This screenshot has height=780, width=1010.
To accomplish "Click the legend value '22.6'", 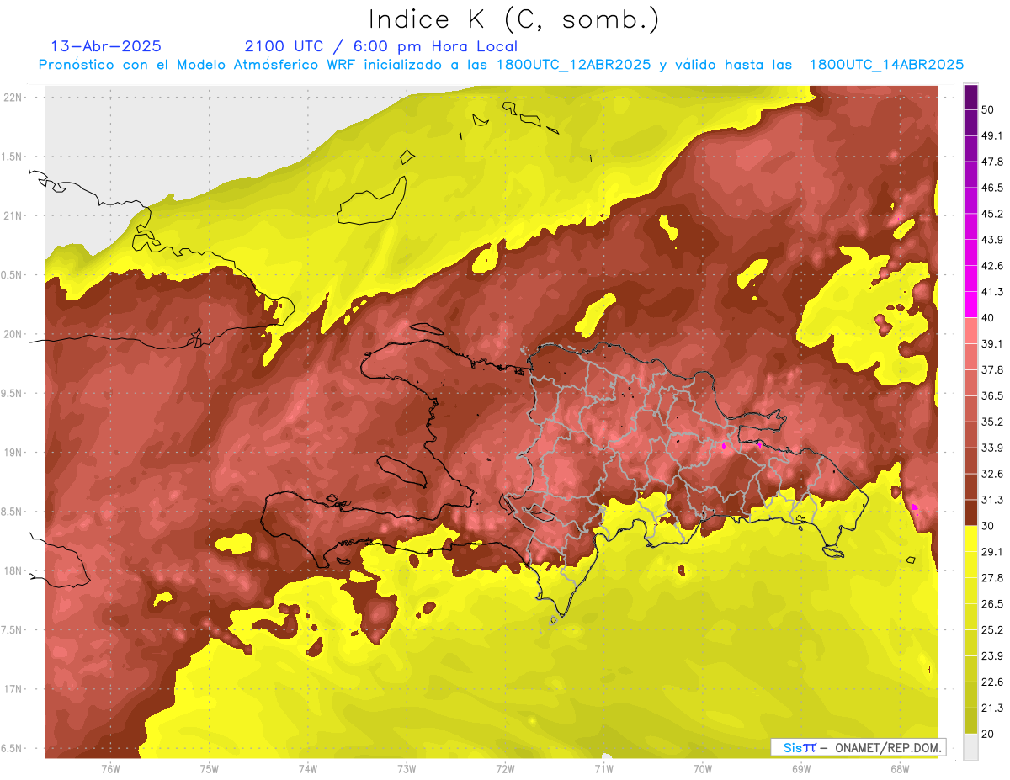I will 992,682.
